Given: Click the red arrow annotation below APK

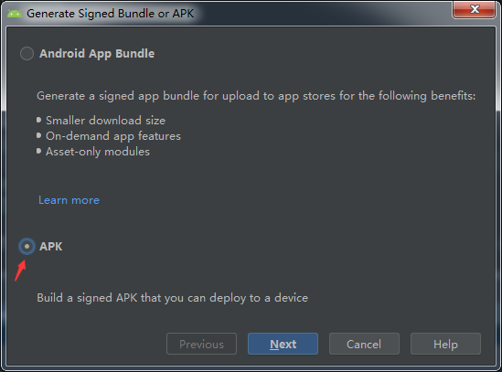Looking at the screenshot, I should click(x=20, y=271).
